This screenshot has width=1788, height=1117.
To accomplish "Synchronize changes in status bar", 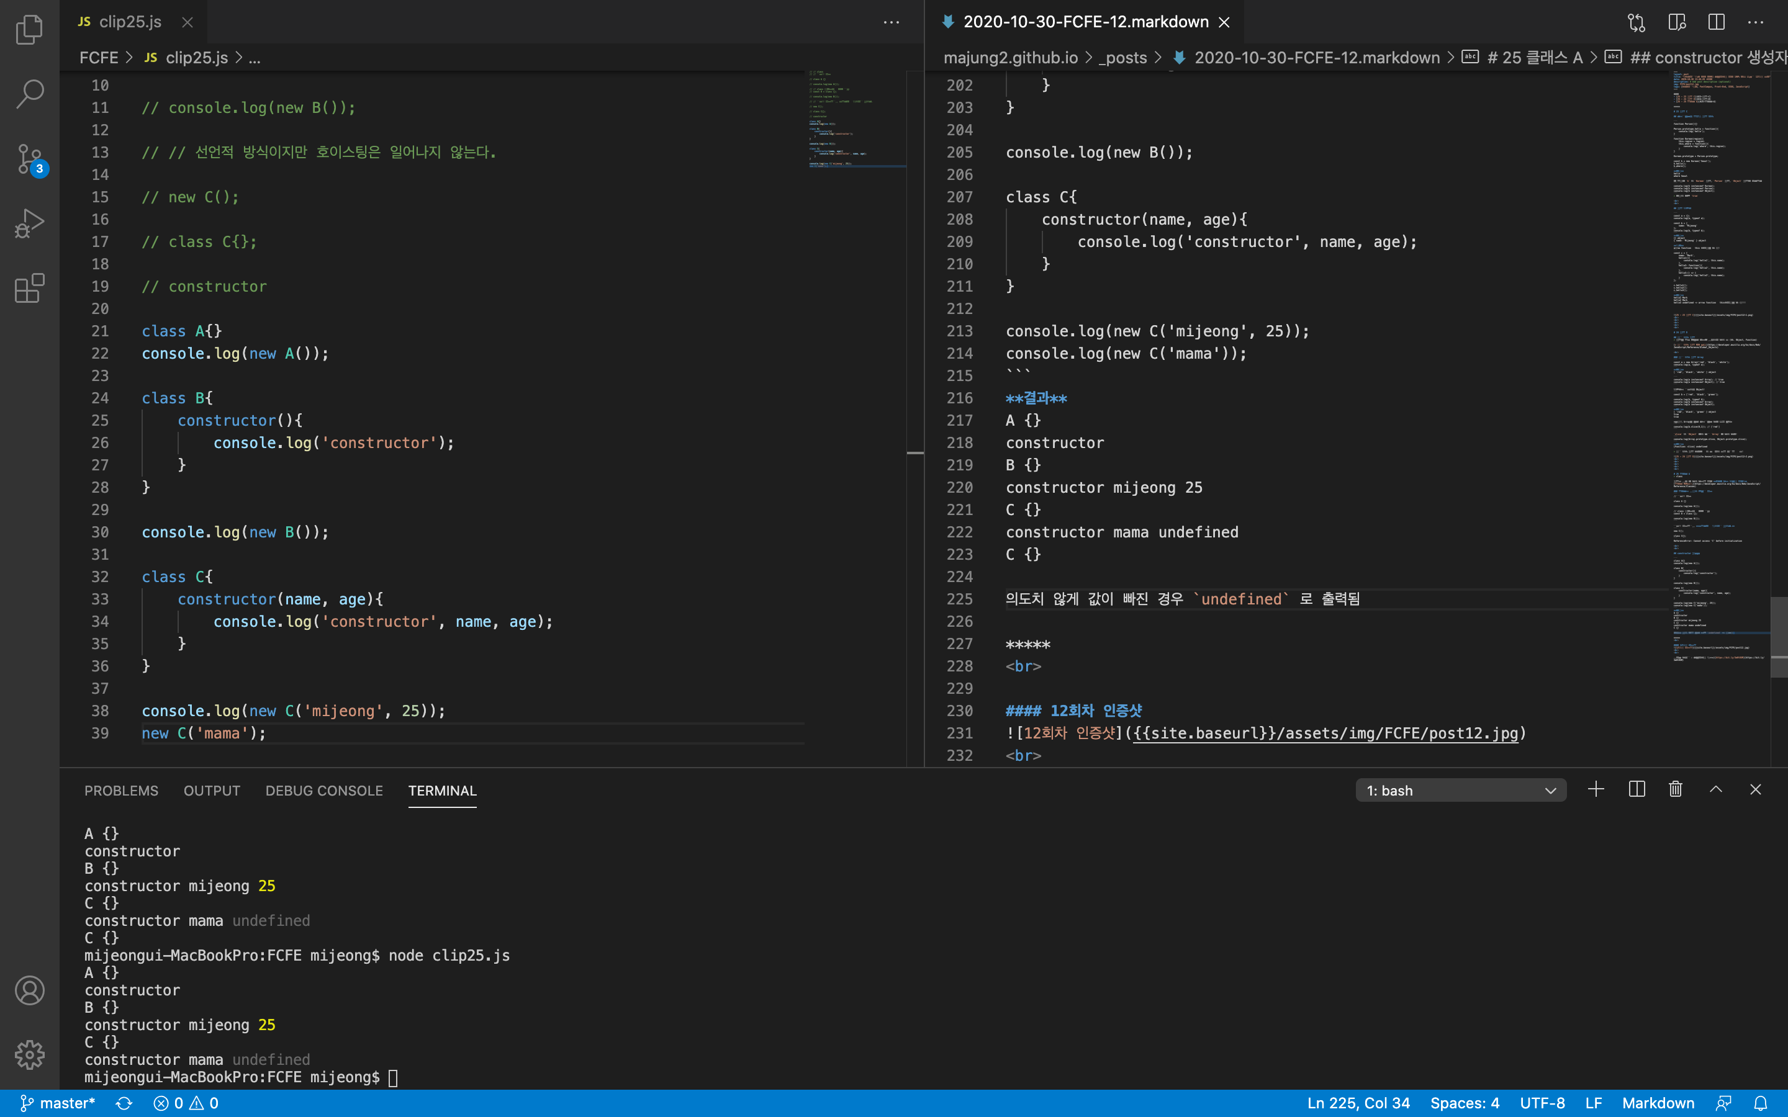I will point(124,1103).
